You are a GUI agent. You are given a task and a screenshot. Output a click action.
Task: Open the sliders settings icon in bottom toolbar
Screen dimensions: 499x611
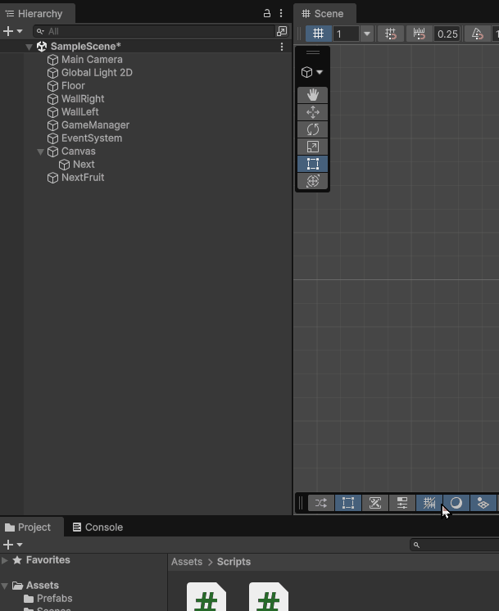[402, 503]
